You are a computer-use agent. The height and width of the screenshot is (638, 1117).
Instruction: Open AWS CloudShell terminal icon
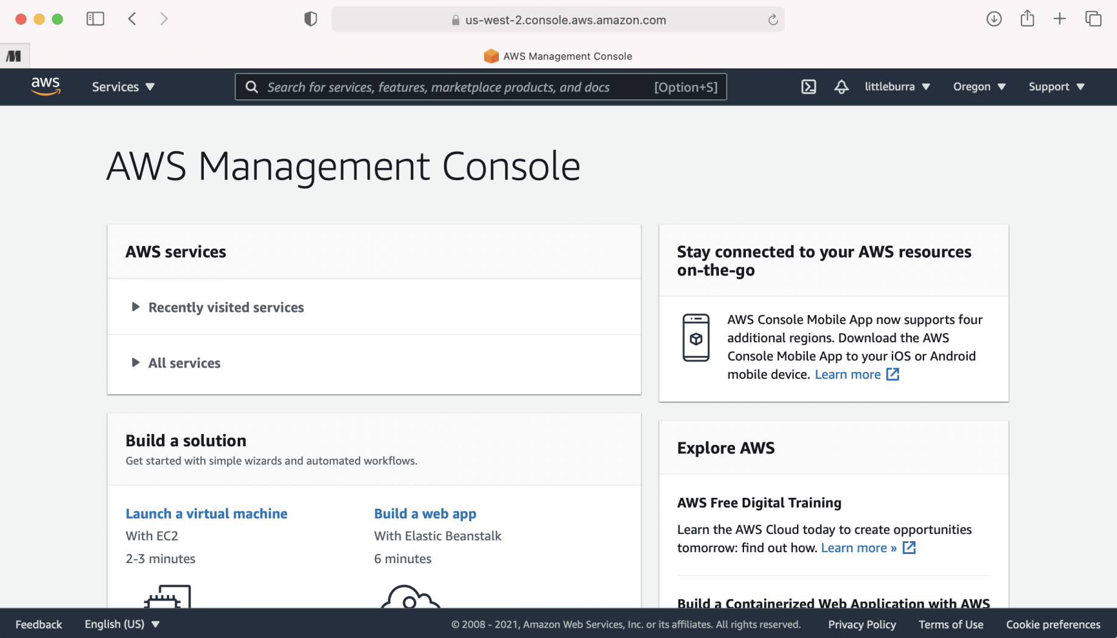tap(809, 87)
